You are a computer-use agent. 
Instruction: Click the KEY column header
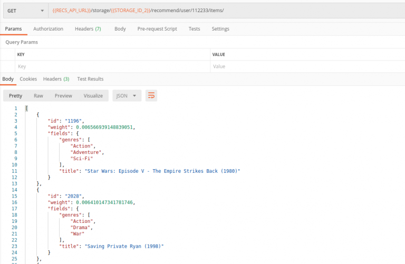coord(21,54)
